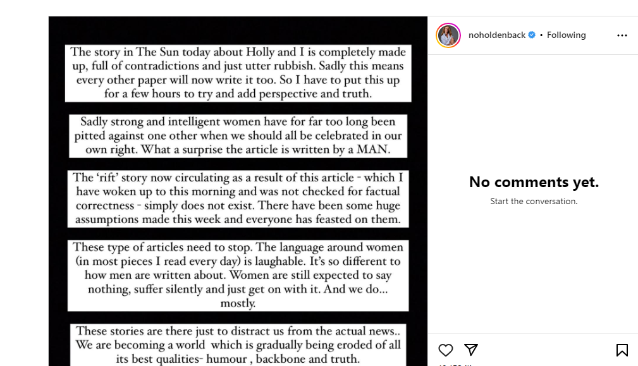Click the blue verified badge
638x366 pixels.
coord(532,35)
